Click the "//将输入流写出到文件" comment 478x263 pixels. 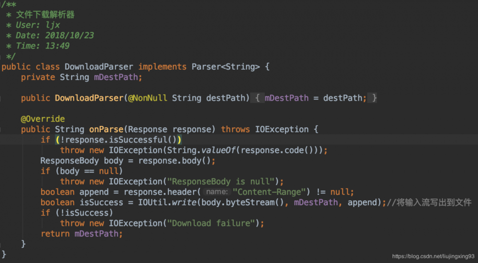click(429, 202)
